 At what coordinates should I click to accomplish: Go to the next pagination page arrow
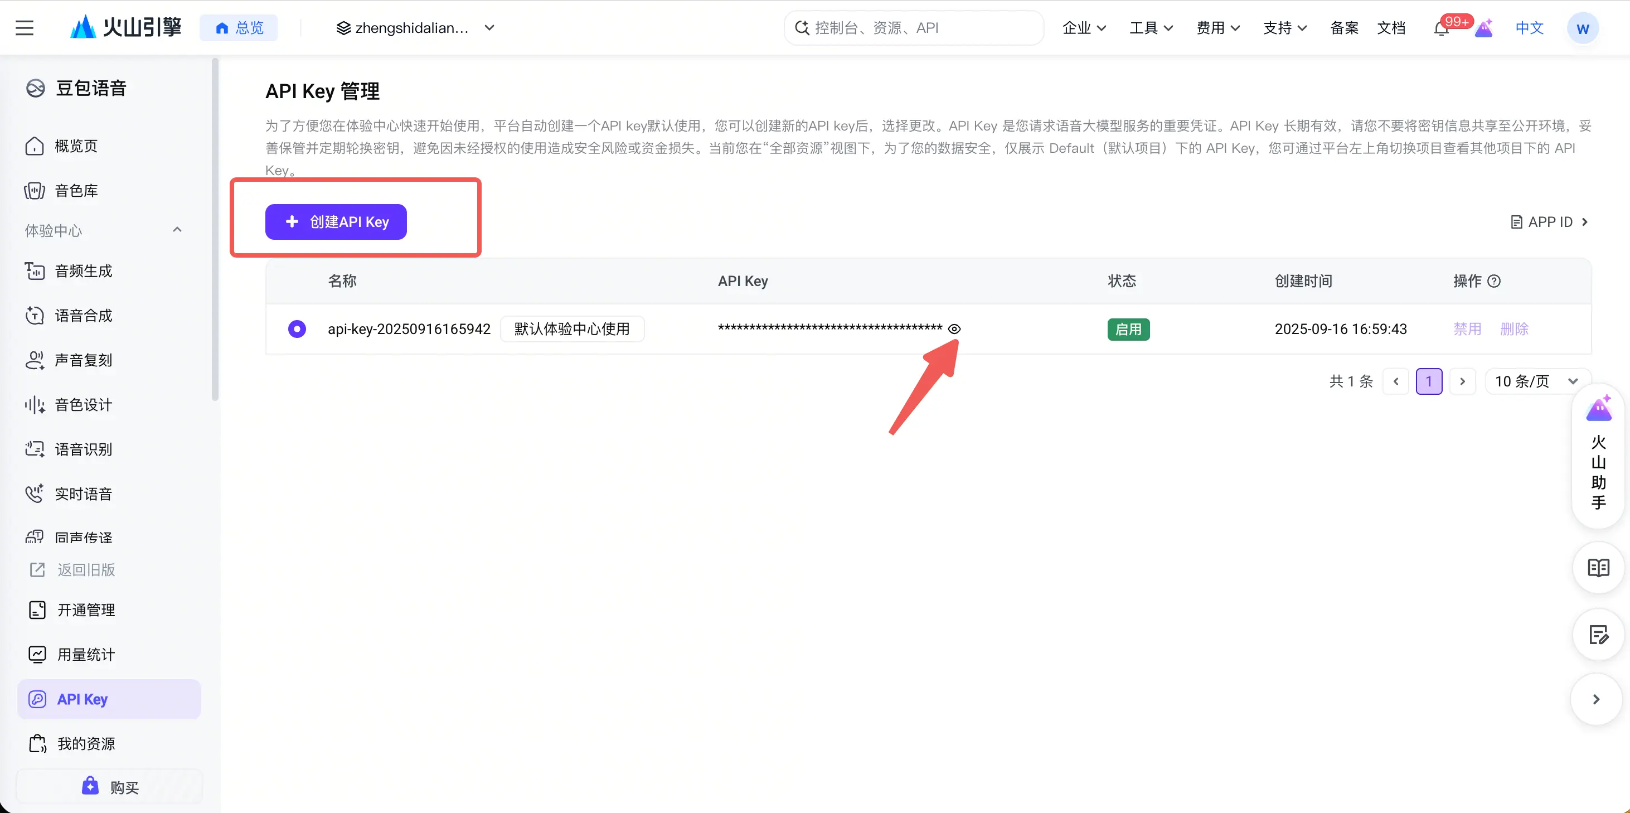(x=1462, y=381)
